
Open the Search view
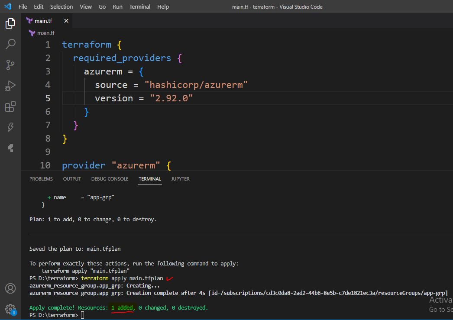[x=10, y=44]
